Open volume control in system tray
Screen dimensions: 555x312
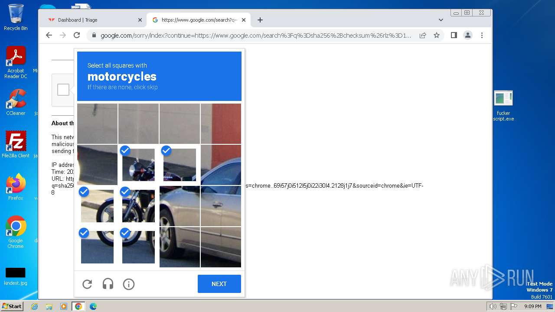tap(493, 306)
